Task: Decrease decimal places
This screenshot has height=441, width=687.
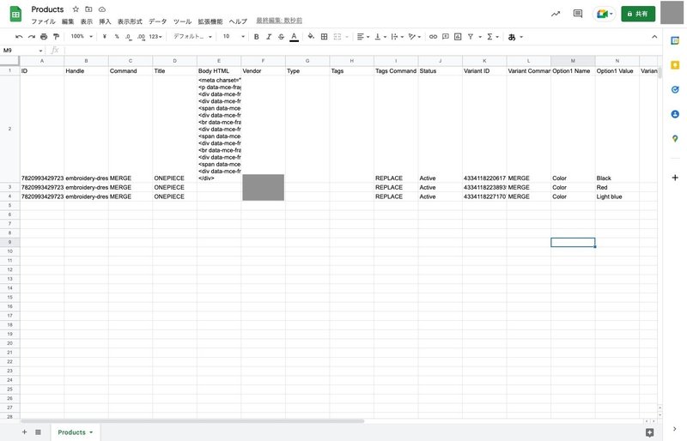Action: click(x=128, y=37)
